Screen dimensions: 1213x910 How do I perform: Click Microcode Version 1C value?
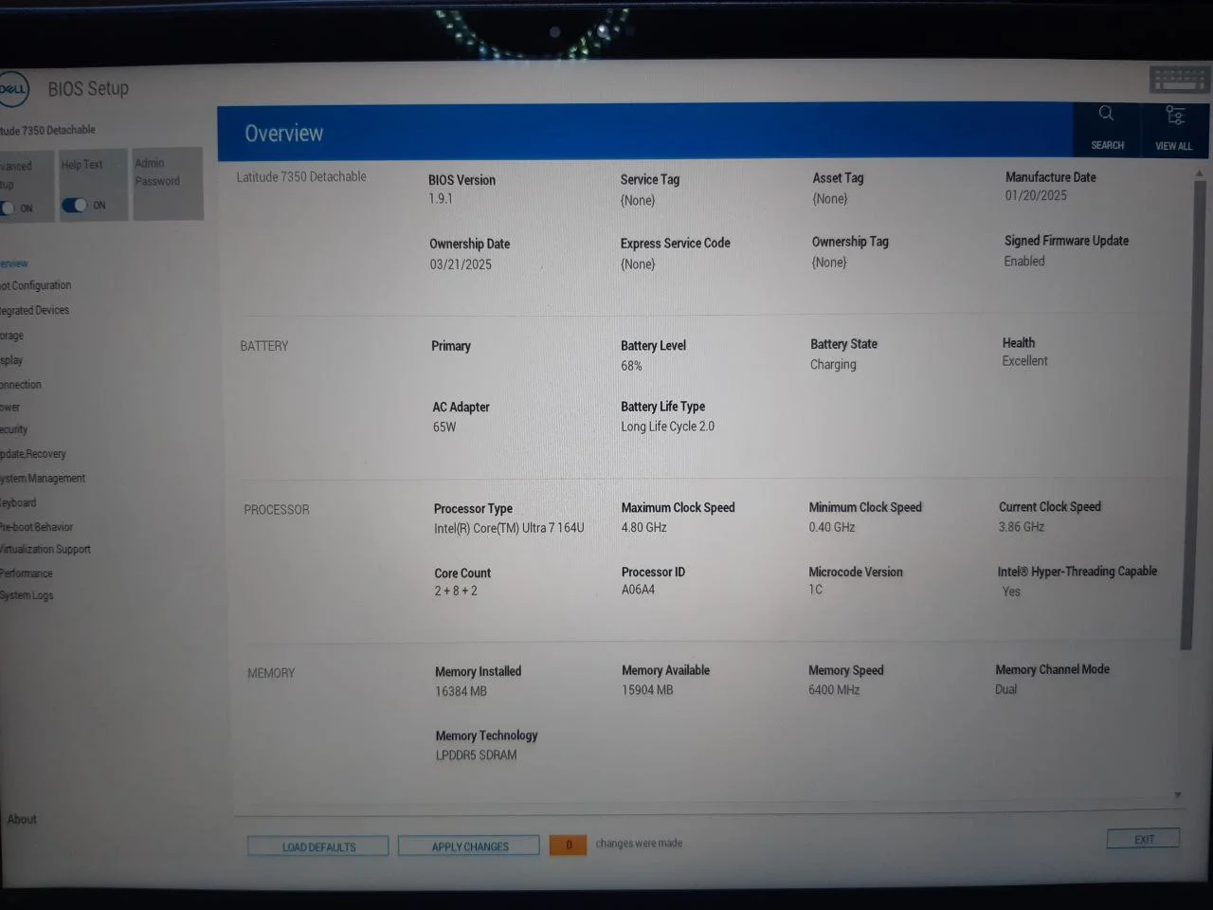(816, 590)
